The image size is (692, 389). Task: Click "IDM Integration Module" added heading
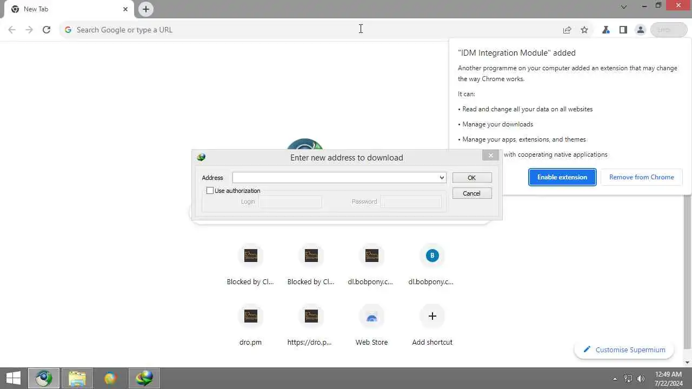point(517,53)
